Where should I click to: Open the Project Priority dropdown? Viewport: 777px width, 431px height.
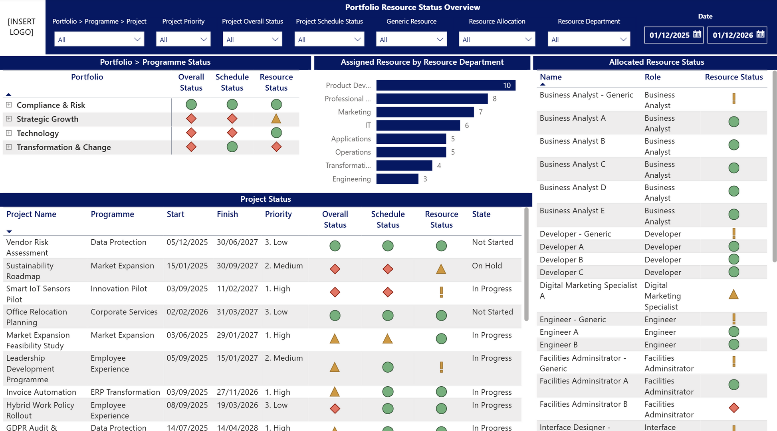[x=183, y=39]
